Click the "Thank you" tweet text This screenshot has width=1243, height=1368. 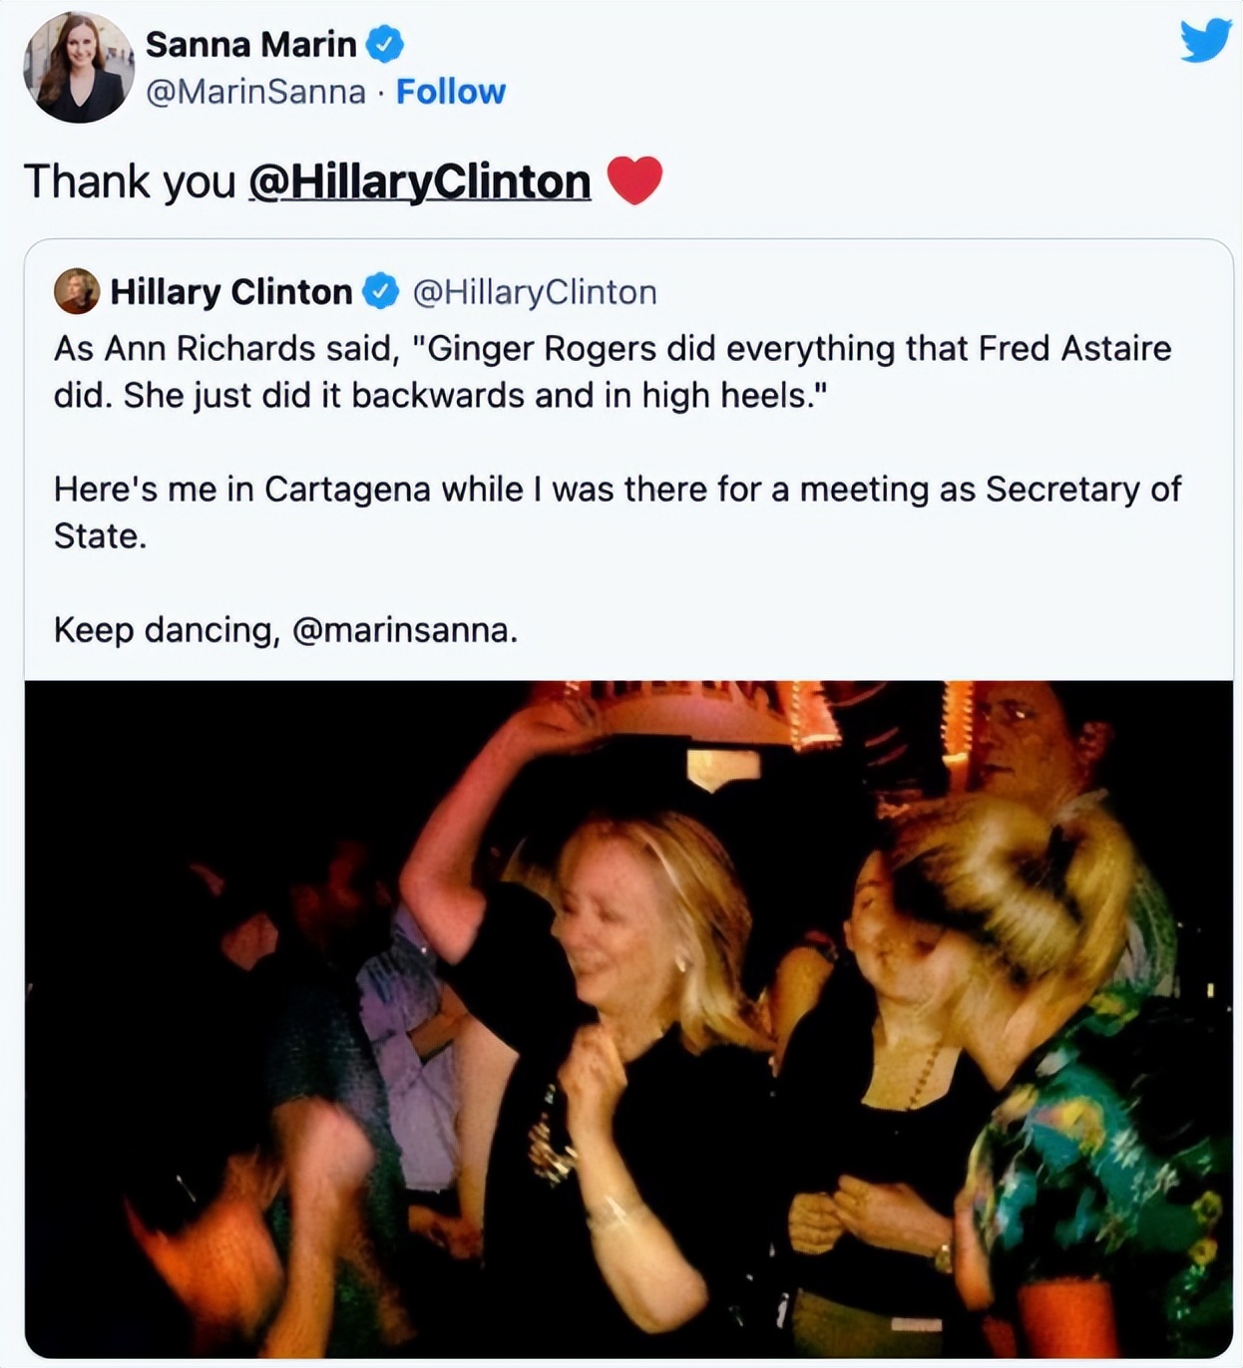coord(130,181)
